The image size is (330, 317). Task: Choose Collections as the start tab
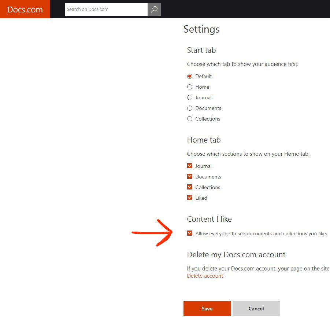pos(190,119)
